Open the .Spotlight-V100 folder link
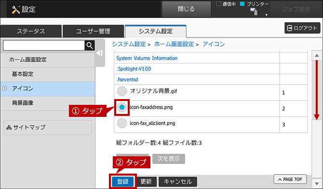This screenshot has height=189, width=323. tap(134, 69)
